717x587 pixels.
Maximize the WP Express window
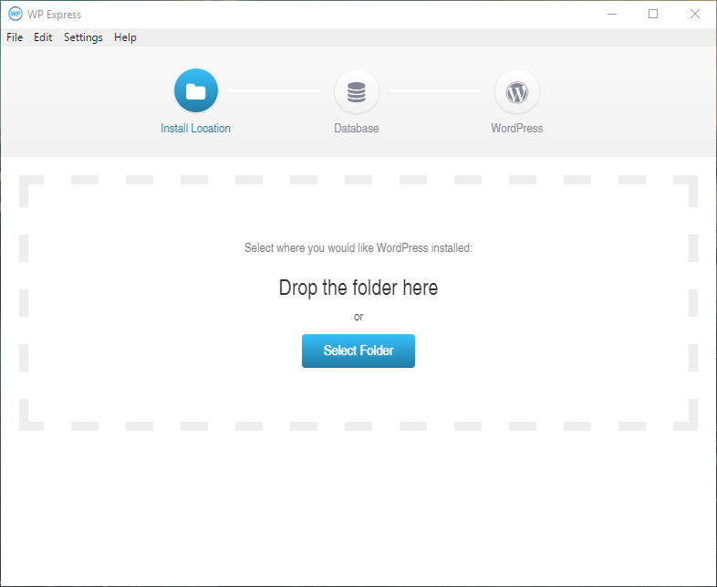[653, 15]
